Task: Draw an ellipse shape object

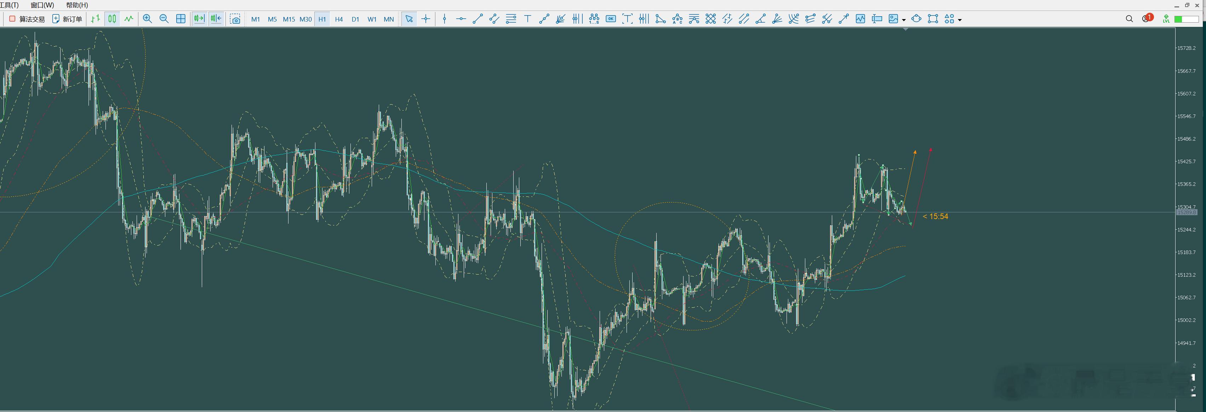Action: point(916,19)
